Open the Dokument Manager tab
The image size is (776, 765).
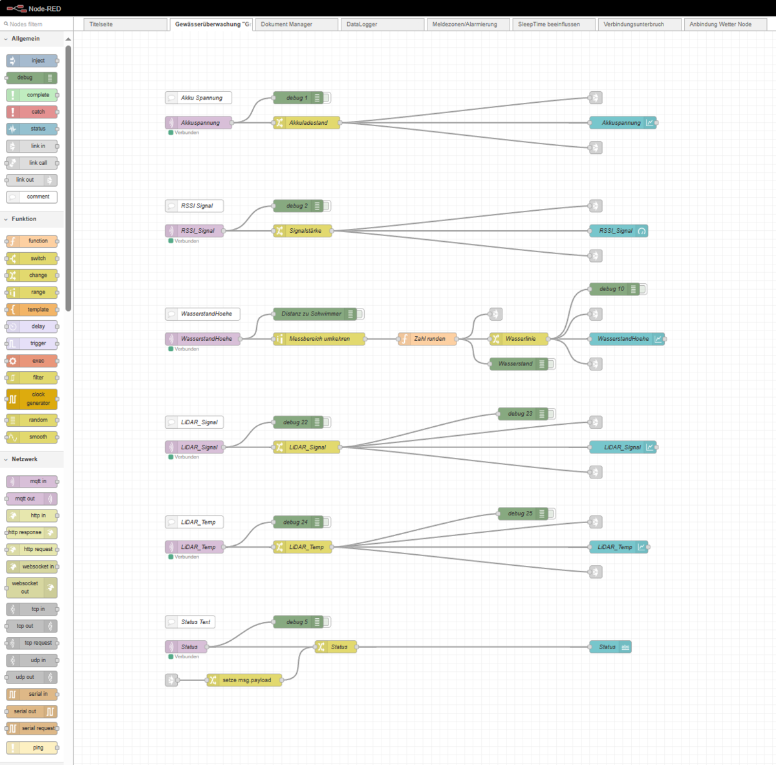(296, 25)
